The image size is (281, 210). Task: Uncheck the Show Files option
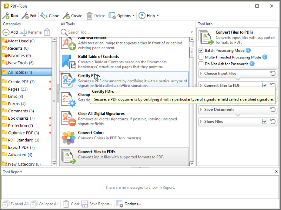click(x=266, y=121)
